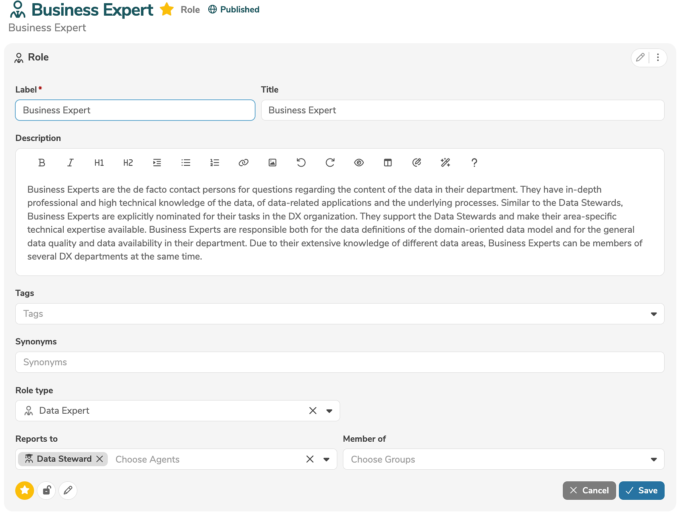Toggle the description preview eye icon
This screenshot has height=515, width=681.
point(359,163)
